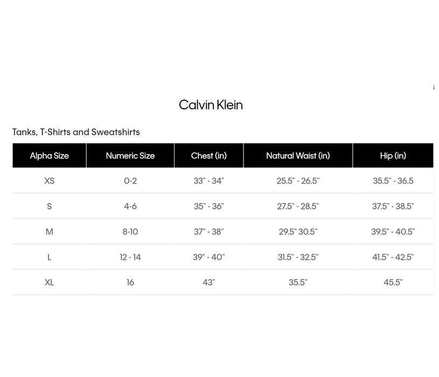Select the numeric size 12 - 14 cell
The image size is (439, 377).
pos(130,257)
